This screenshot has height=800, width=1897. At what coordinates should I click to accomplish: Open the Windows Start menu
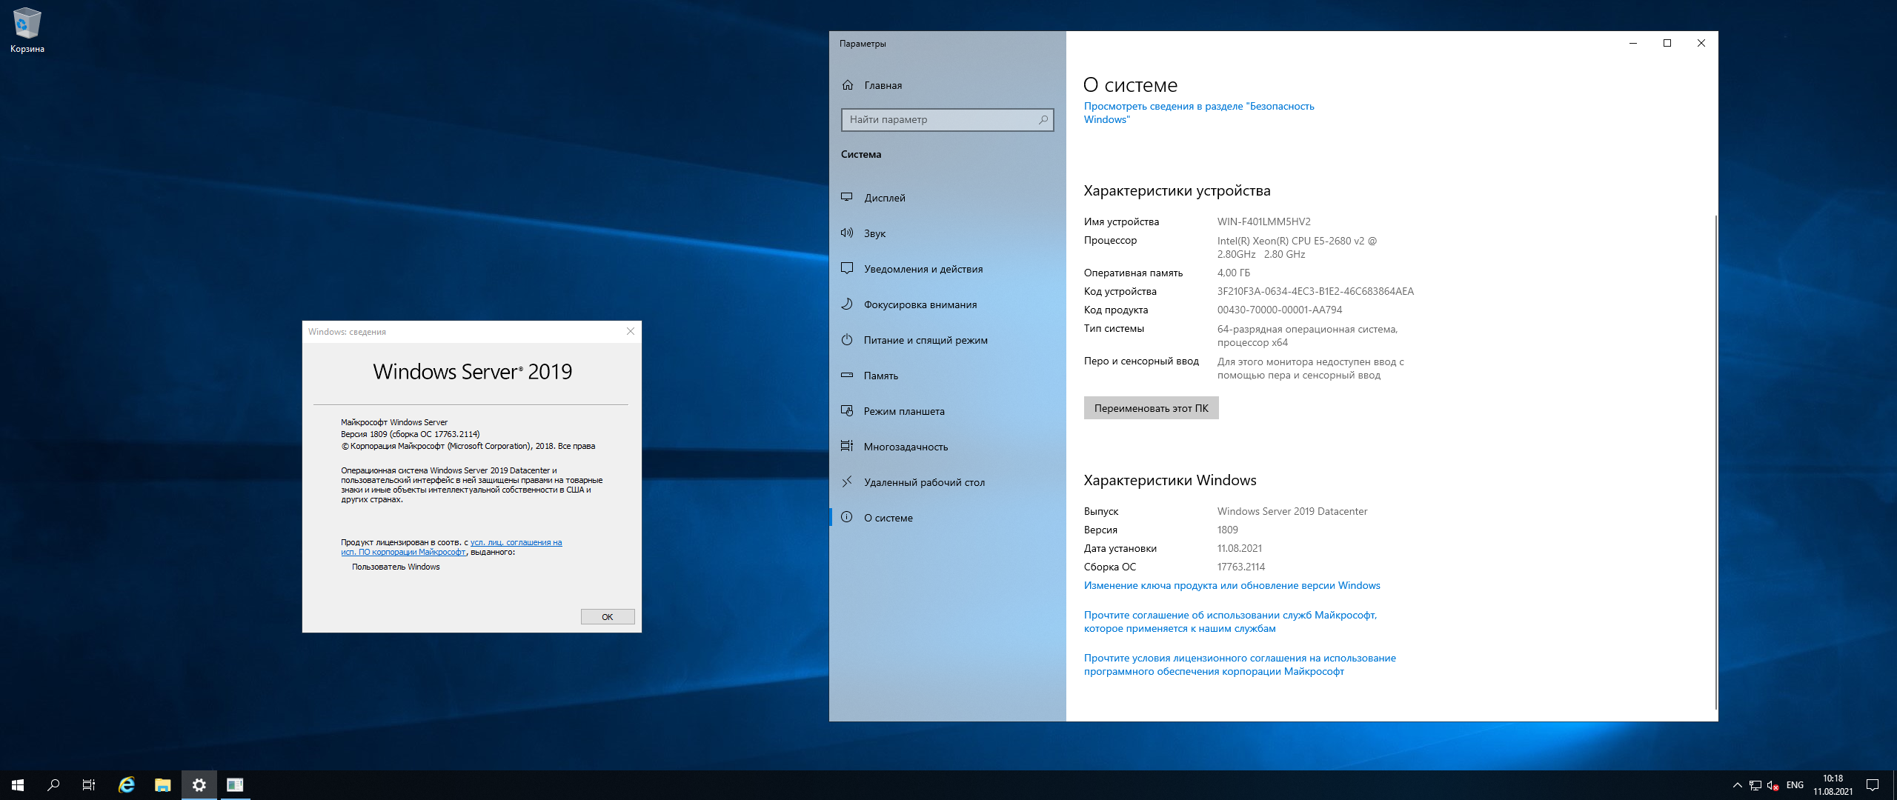coord(18,785)
